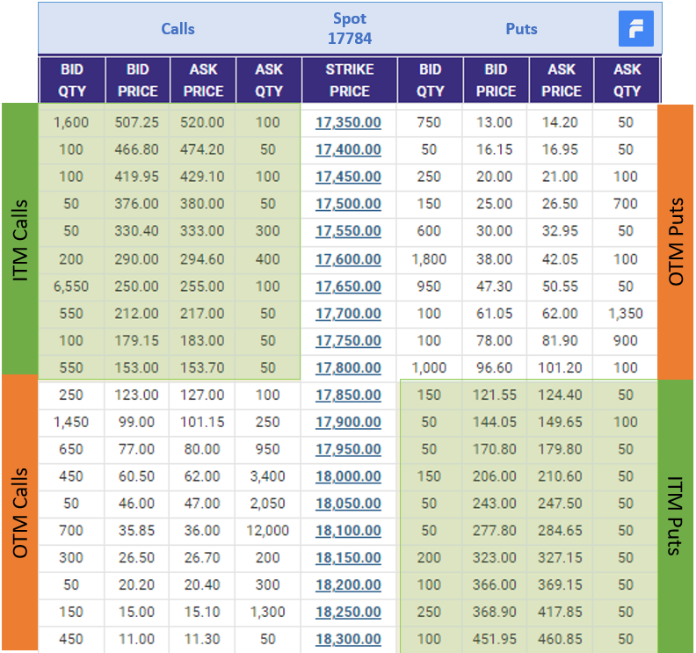Select put ask quantity 900
696x653 pixels.
[x=626, y=340]
